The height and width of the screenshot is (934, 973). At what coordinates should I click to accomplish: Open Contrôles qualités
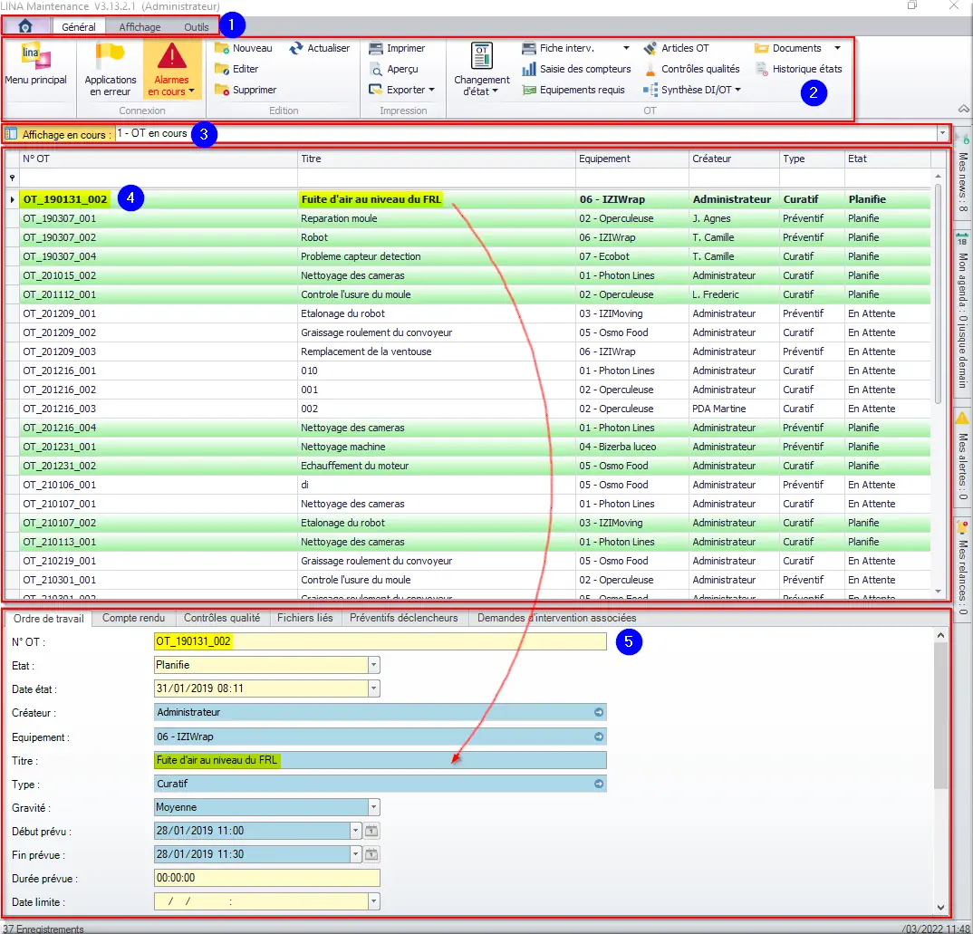tap(692, 69)
